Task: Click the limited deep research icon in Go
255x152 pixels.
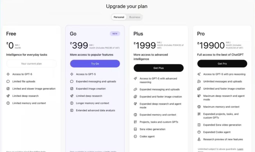Action: click(x=72, y=96)
